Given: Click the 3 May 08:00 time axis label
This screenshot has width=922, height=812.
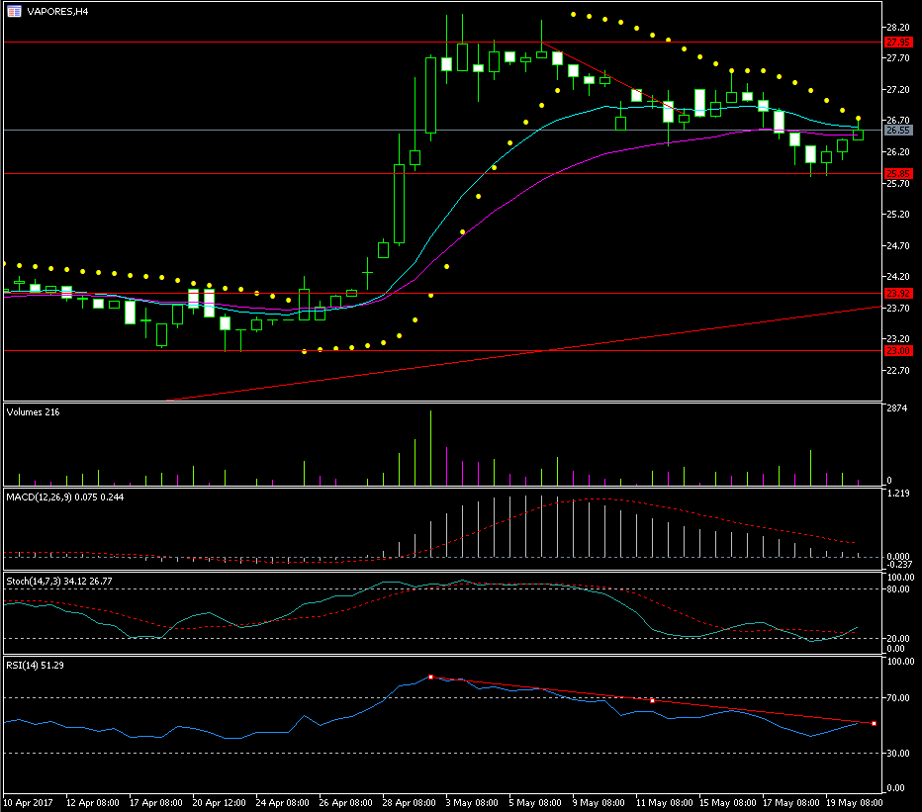Looking at the screenshot, I should tap(470, 802).
